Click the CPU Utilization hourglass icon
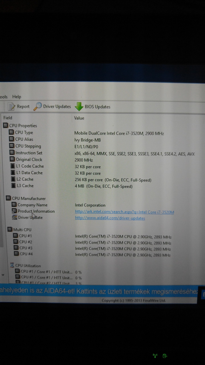This screenshot has height=365, width=205. coord(12,265)
